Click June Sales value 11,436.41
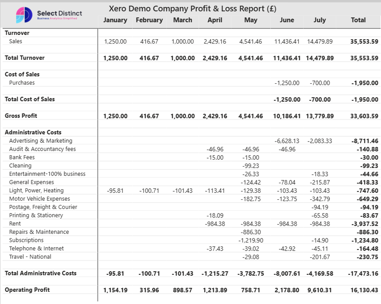Viewport: 381px width, 304px height. tap(287, 42)
